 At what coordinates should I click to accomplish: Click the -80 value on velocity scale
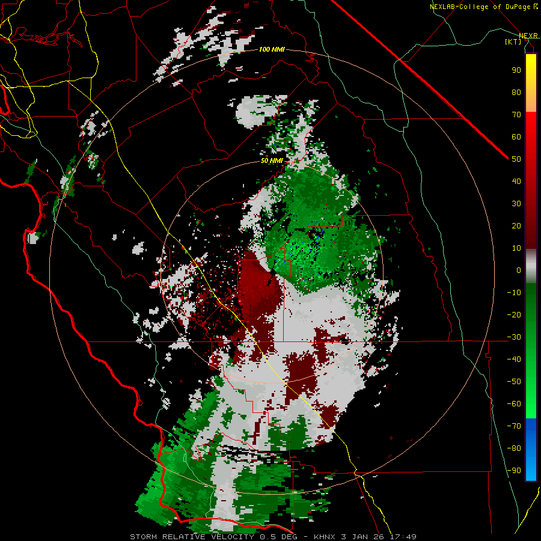(x=514, y=448)
